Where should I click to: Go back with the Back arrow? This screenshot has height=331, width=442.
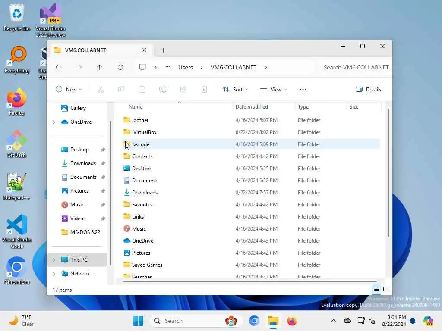(58, 67)
